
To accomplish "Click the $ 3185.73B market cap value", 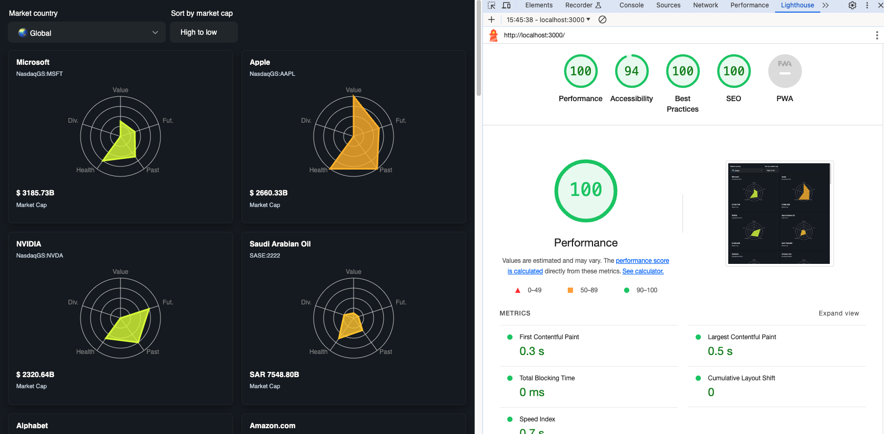I will coord(35,193).
